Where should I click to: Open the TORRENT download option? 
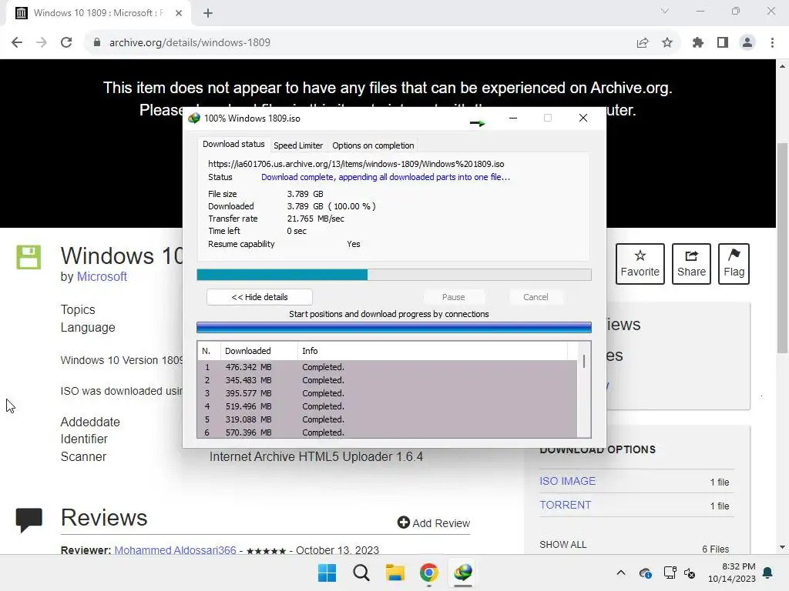pos(565,505)
